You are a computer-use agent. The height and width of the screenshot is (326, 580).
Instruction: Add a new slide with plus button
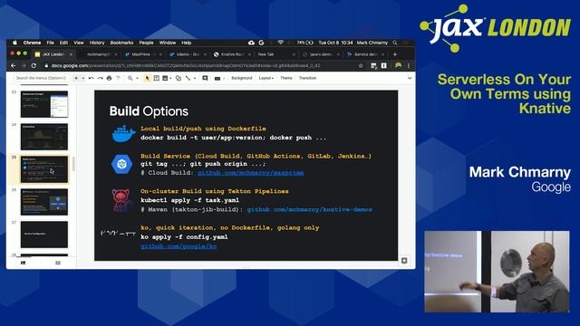point(76,78)
